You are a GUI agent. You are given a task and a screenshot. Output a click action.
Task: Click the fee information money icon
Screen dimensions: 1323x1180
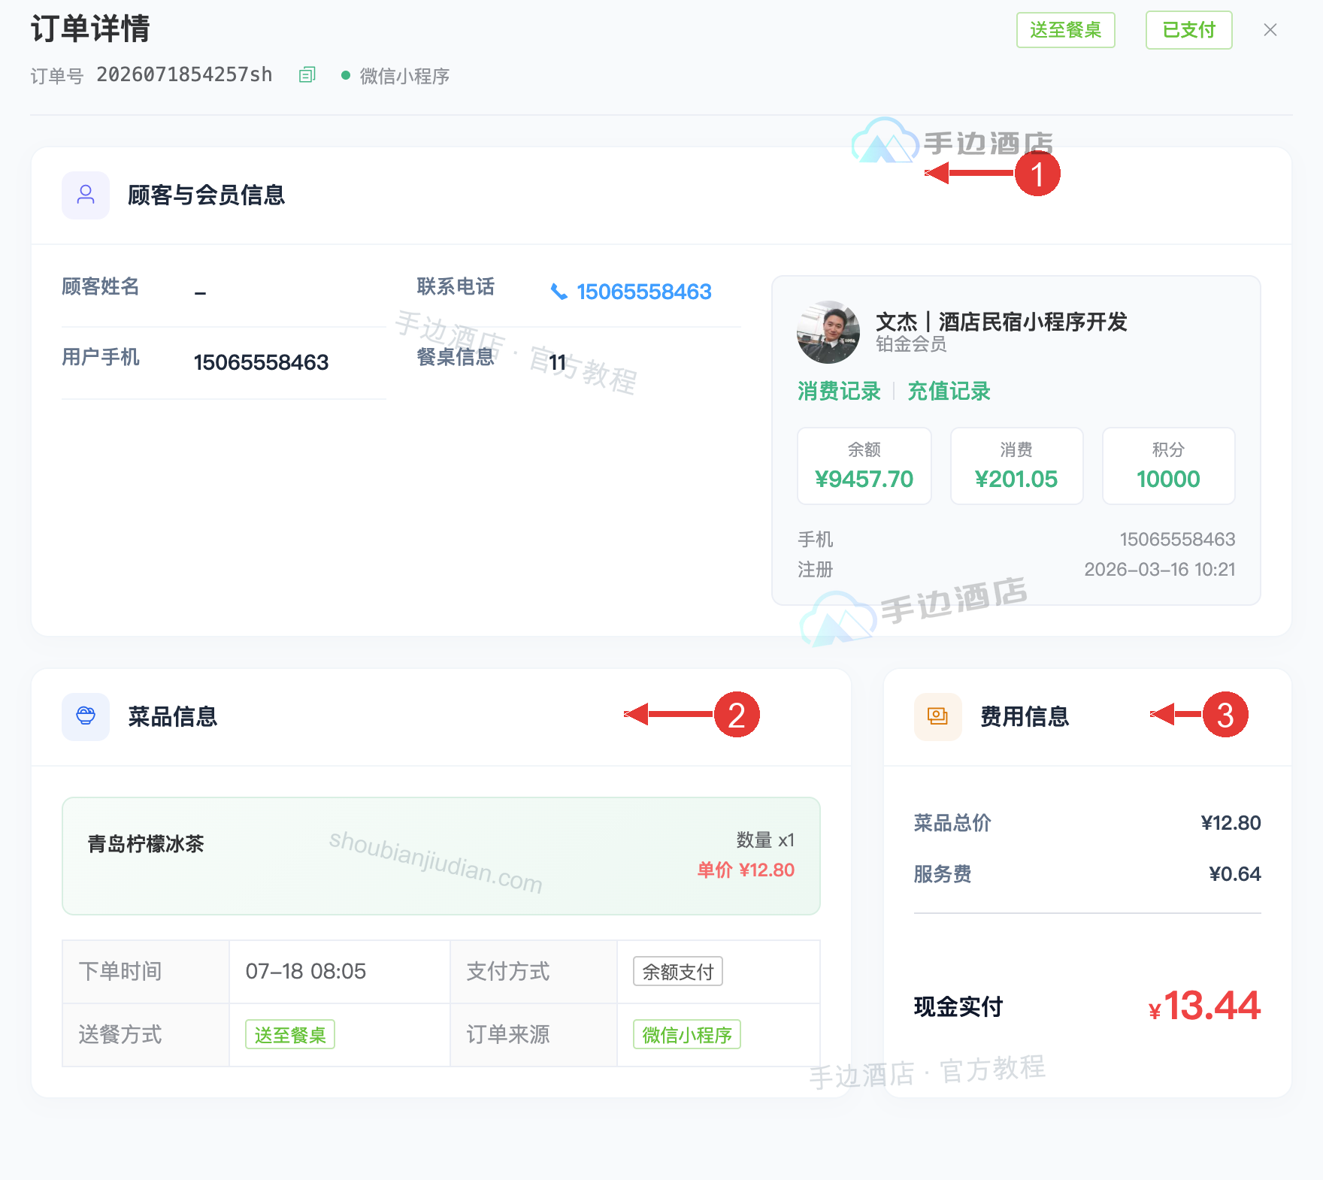coord(937,716)
